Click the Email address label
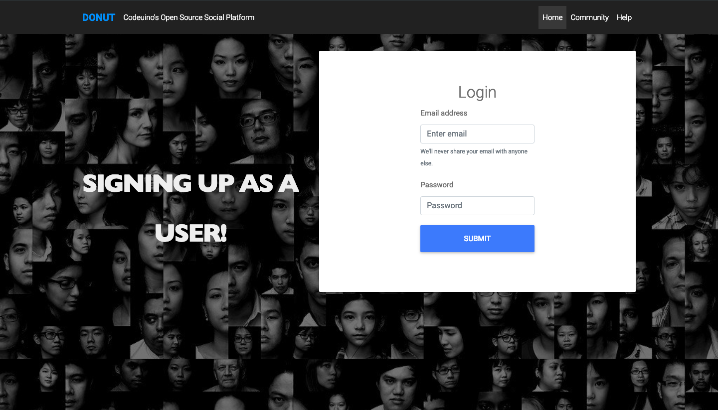Image resolution: width=718 pixels, height=410 pixels. click(444, 113)
